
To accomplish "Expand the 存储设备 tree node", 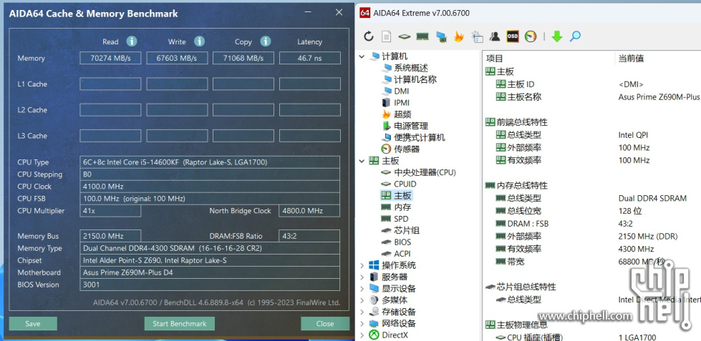I will (362, 312).
